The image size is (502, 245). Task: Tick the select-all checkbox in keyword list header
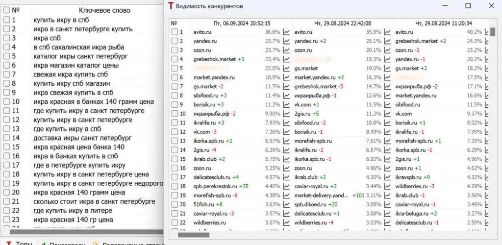[7, 10]
